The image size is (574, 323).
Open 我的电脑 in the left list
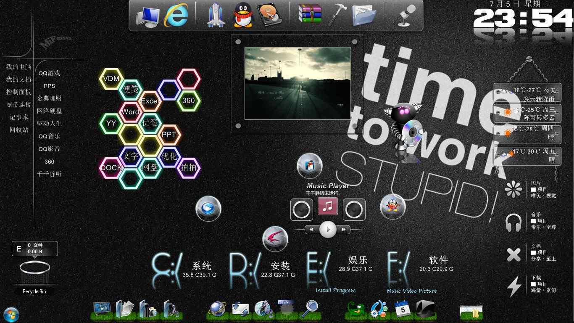18,67
